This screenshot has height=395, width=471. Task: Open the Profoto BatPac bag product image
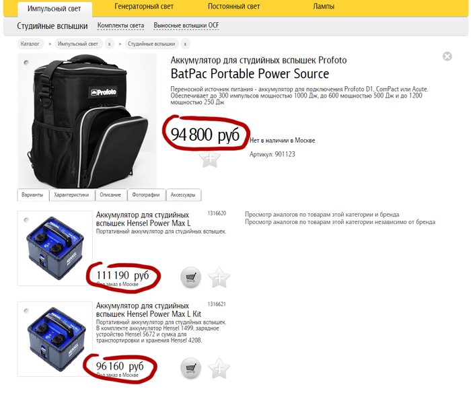click(x=87, y=120)
